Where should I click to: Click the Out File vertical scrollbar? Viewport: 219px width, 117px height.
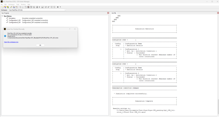(218, 106)
